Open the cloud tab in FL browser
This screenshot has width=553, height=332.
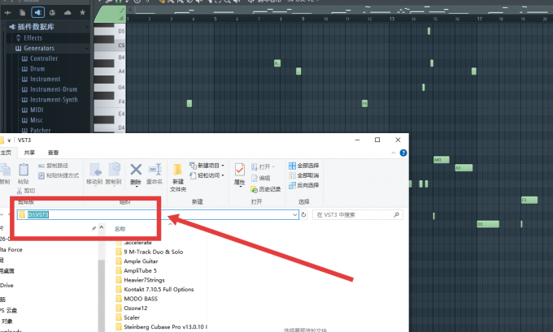[x=67, y=13]
